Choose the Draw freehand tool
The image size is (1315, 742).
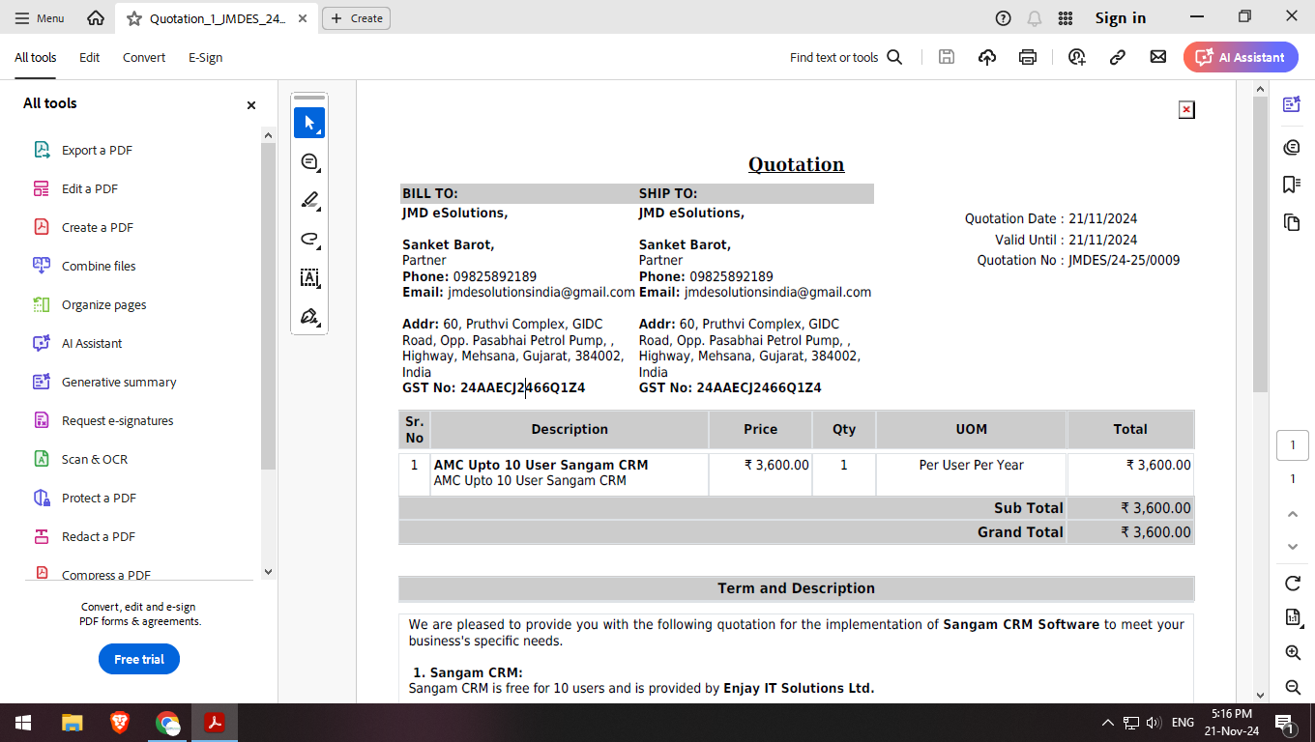309,239
